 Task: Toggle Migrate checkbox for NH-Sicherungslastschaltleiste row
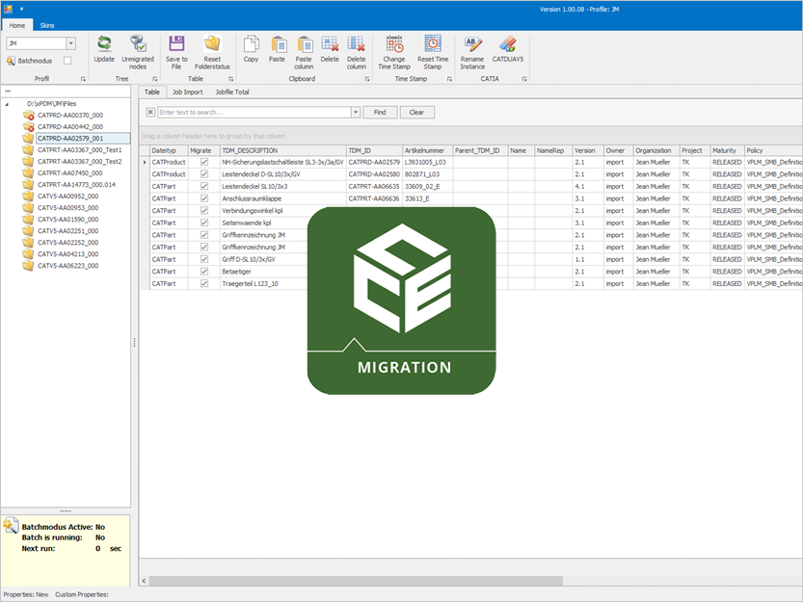[x=204, y=162]
